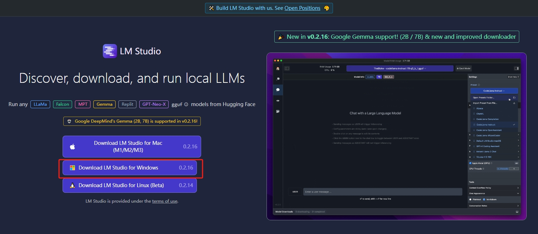Open the My Models folder icon

278,111
